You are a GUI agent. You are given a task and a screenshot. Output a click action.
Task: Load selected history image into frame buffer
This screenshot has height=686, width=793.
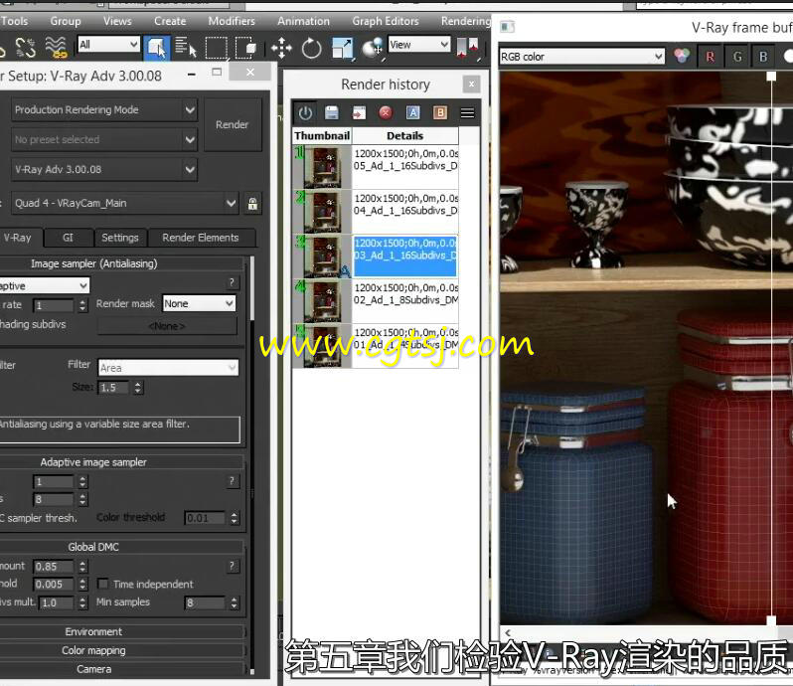coord(359,112)
